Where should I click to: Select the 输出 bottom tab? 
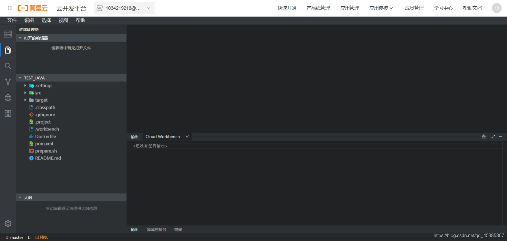135,229
